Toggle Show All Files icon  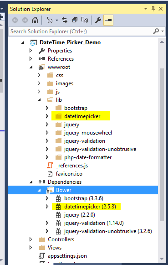[85, 20]
